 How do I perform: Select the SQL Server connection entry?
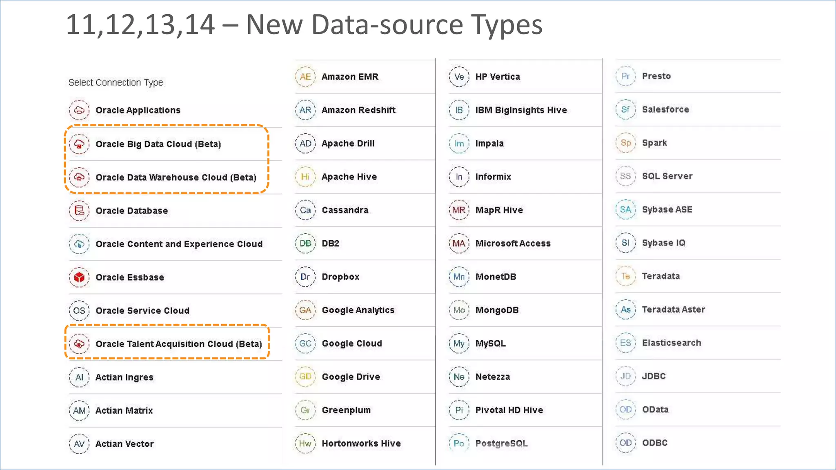pyautogui.click(x=667, y=176)
